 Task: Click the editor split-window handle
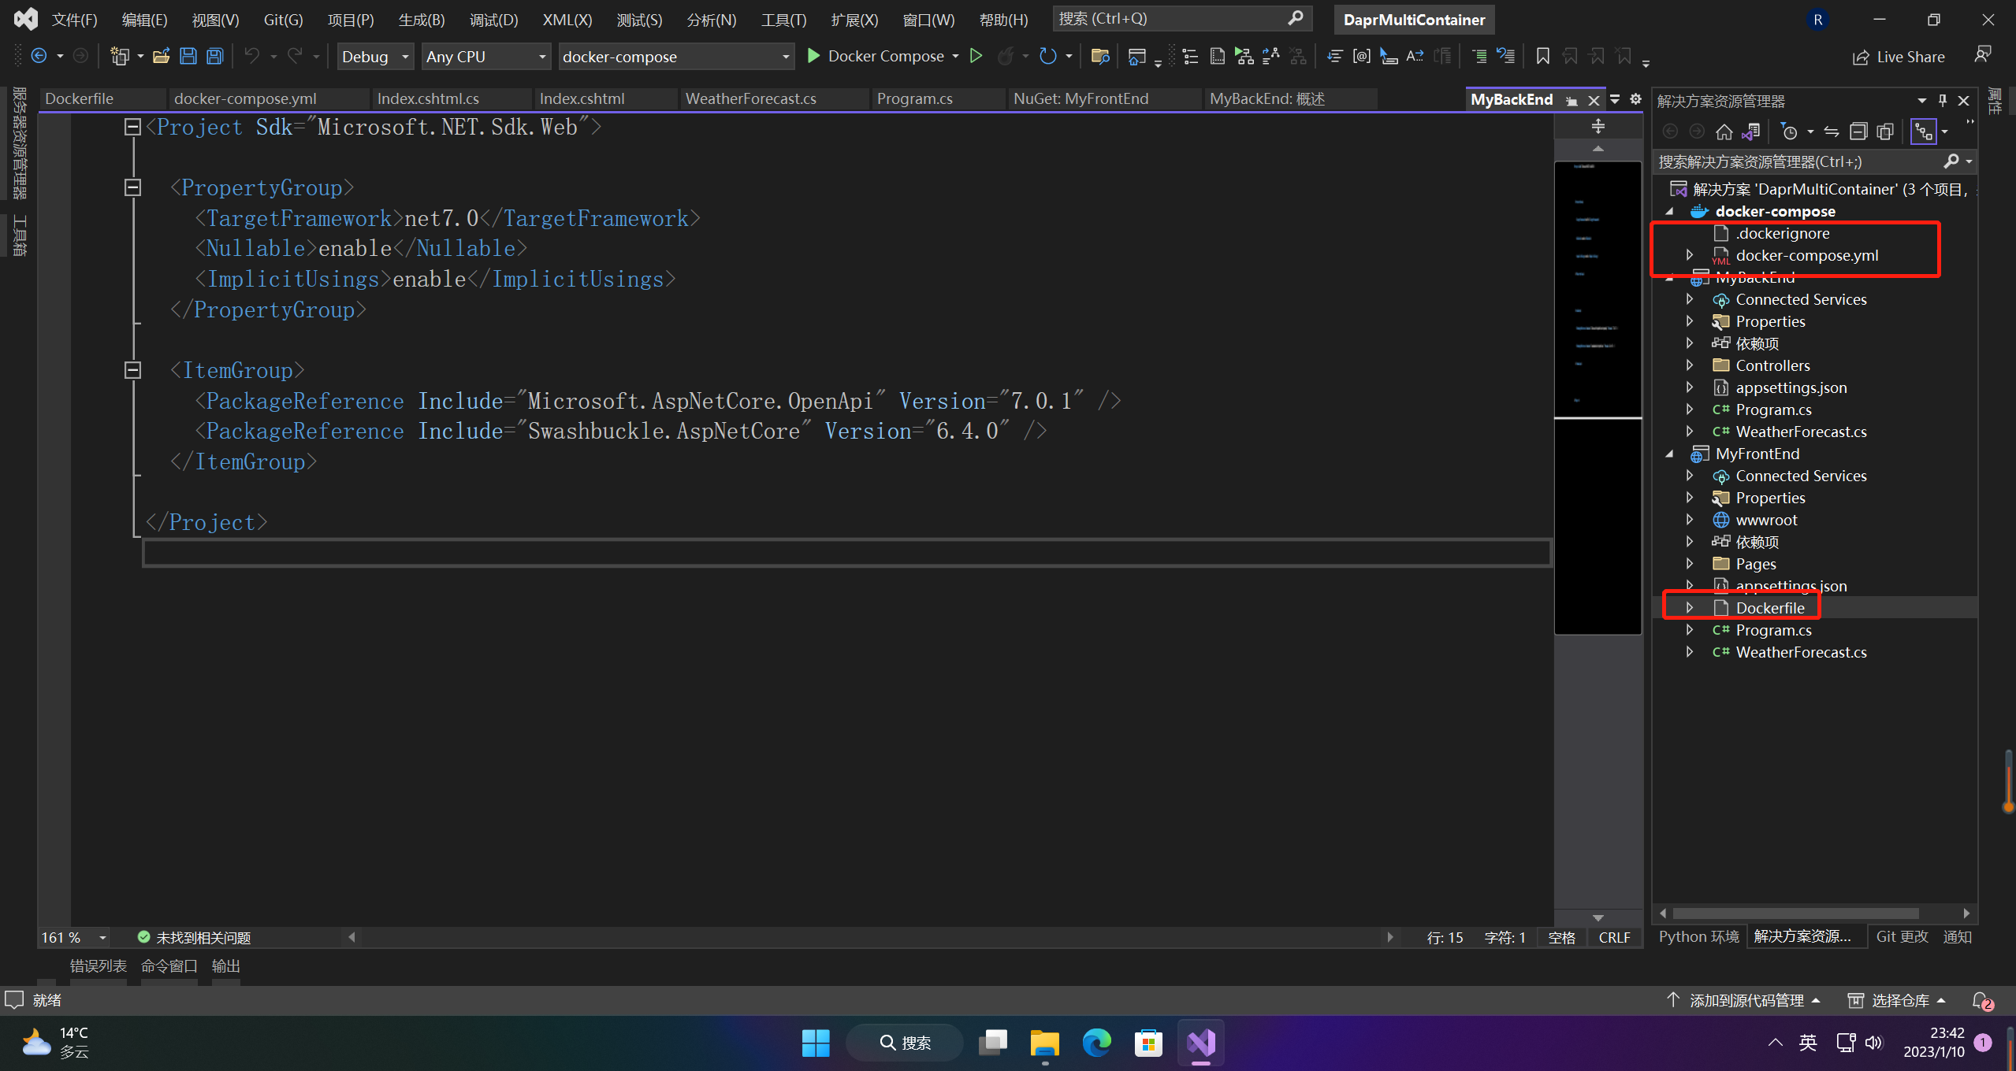[1598, 126]
